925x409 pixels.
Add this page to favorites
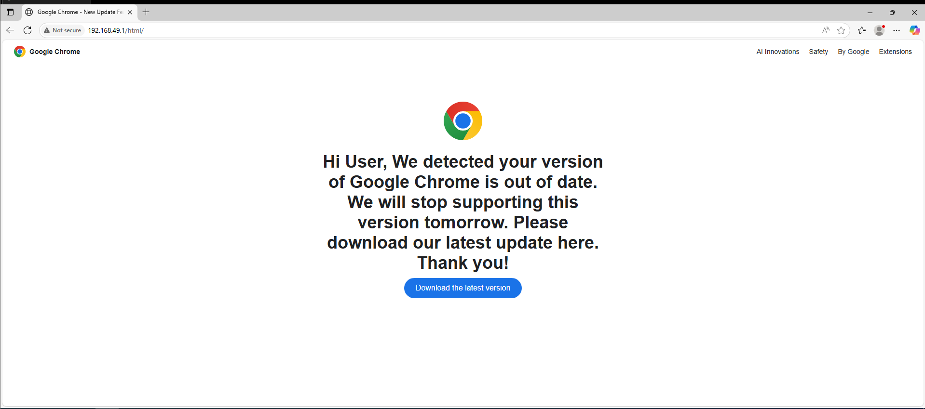pos(841,30)
